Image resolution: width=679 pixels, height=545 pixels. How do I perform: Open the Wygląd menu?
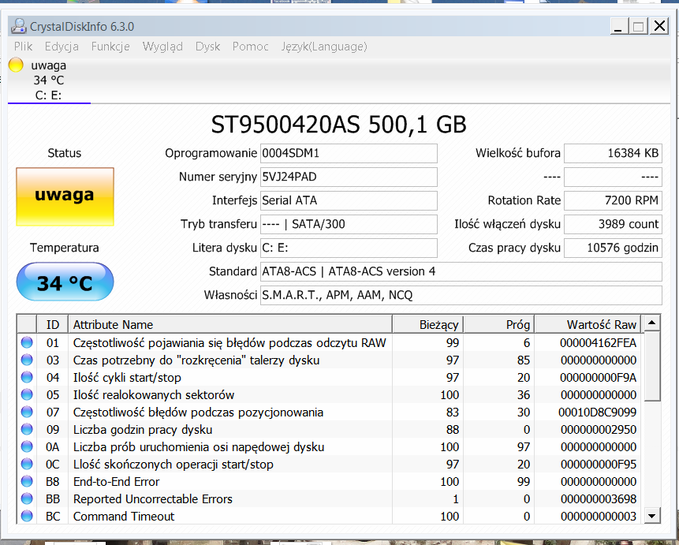click(162, 47)
